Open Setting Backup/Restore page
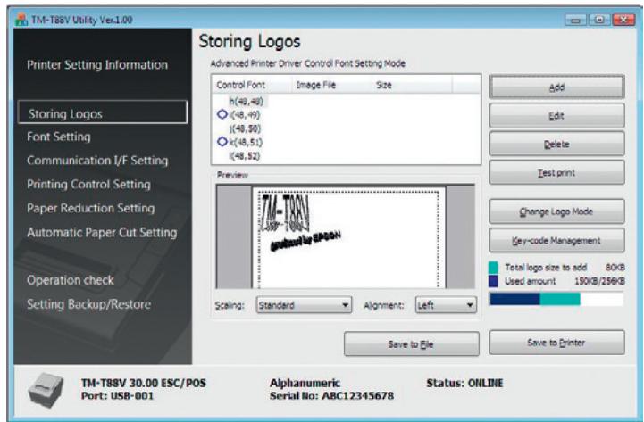The width and height of the screenshot is (644, 422). pyautogui.click(x=88, y=304)
